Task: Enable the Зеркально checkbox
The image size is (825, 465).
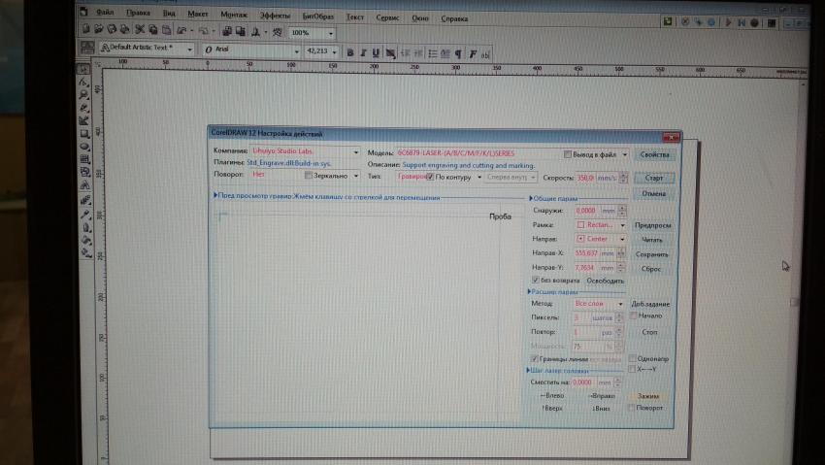Action: pyautogui.click(x=310, y=177)
